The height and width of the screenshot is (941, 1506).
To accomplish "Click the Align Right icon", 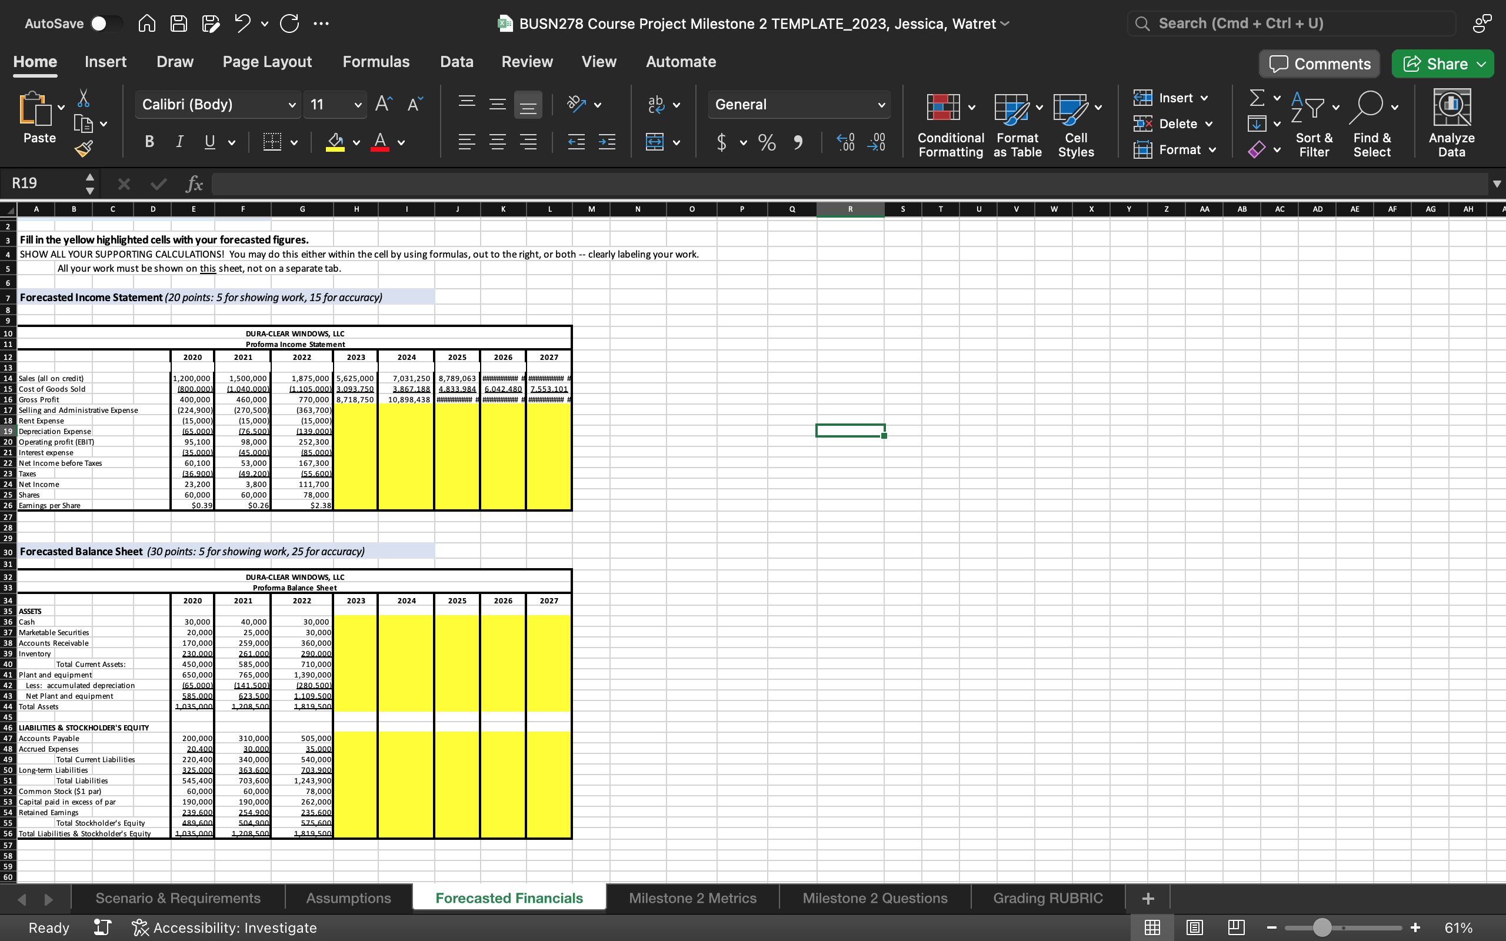I will point(528,142).
